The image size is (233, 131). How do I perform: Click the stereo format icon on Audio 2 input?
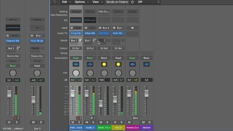[86, 28]
